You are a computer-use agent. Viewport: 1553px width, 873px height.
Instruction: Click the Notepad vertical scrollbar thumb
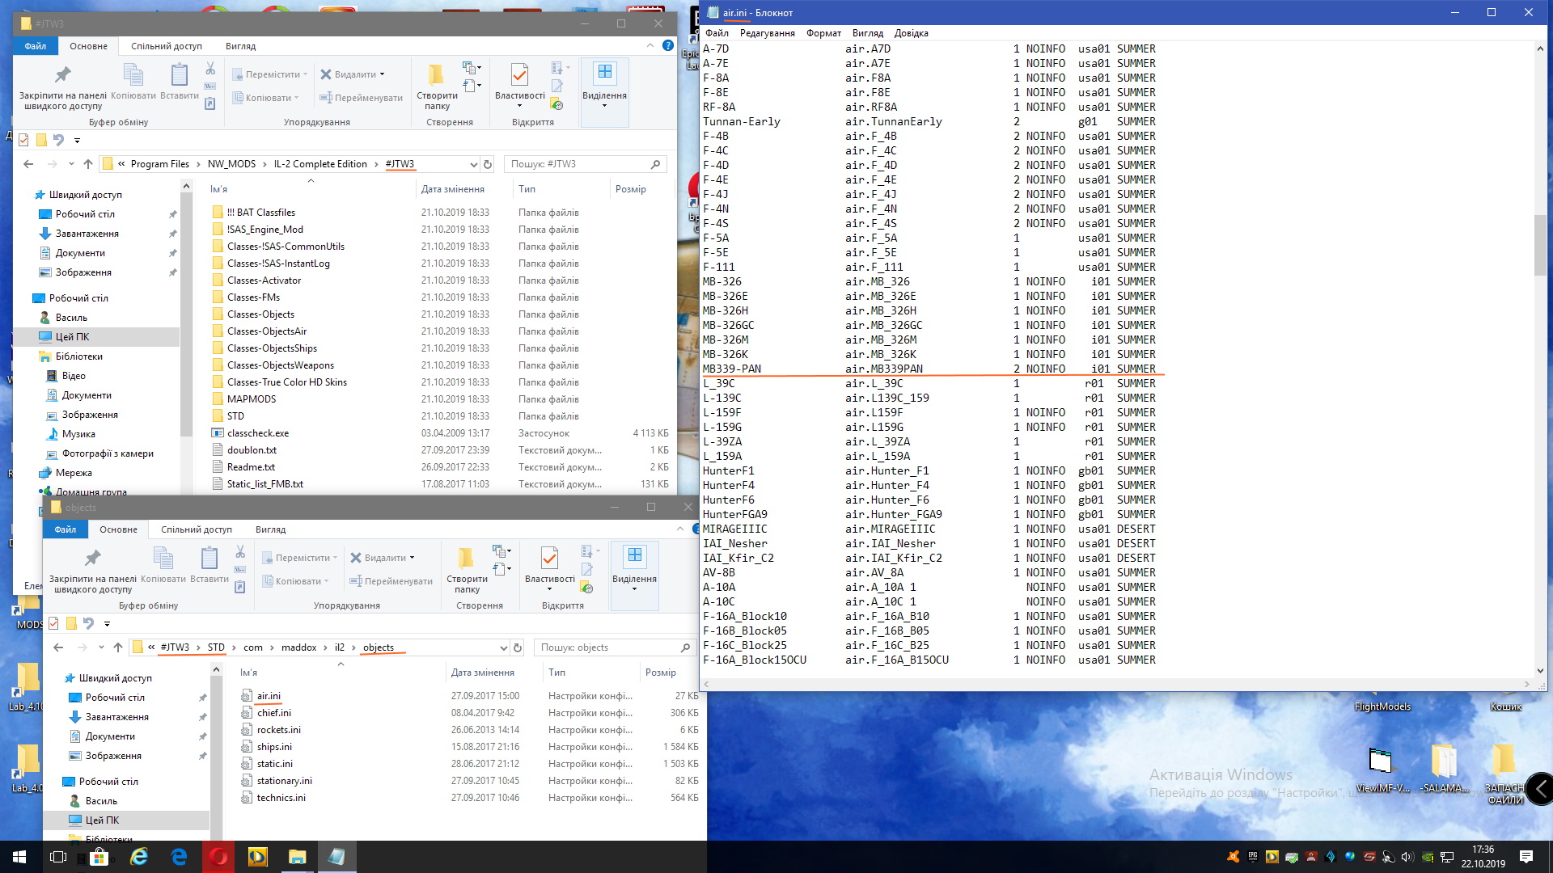pyautogui.click(x=1540, y=244)
